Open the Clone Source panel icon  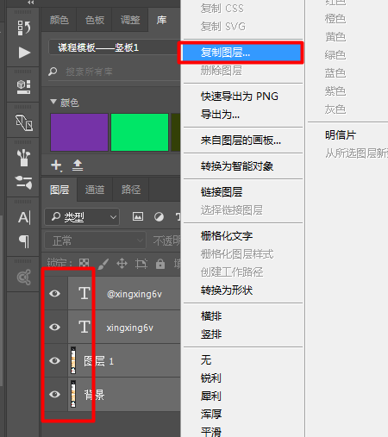coord(24,122)
